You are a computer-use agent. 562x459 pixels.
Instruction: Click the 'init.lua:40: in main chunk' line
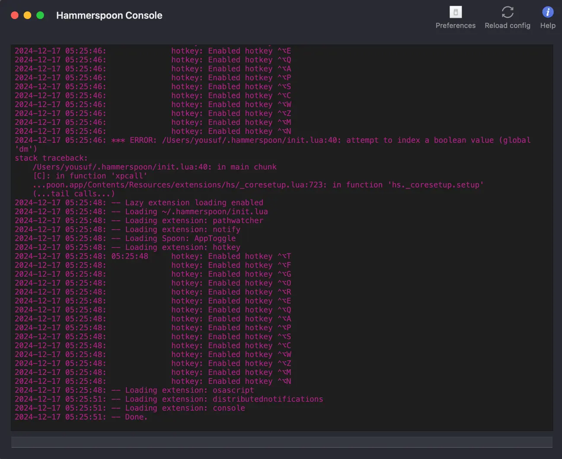[x=155, y=167]
